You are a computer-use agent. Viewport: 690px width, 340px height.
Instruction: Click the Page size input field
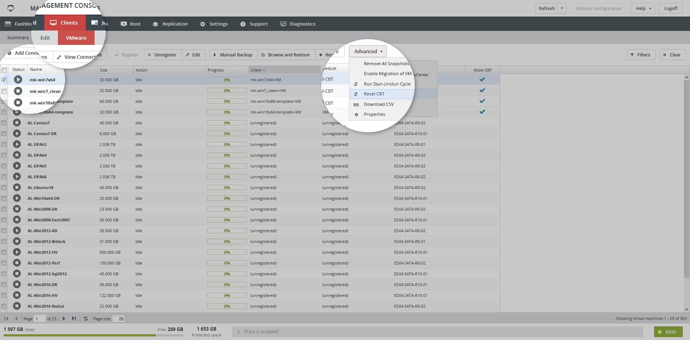coord(118,318)
